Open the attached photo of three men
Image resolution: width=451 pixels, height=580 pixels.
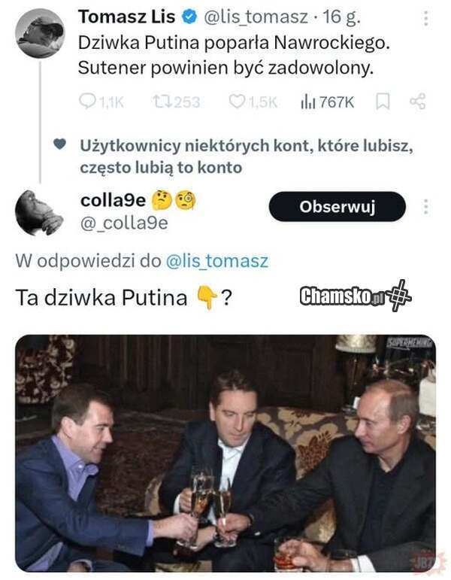225,453
